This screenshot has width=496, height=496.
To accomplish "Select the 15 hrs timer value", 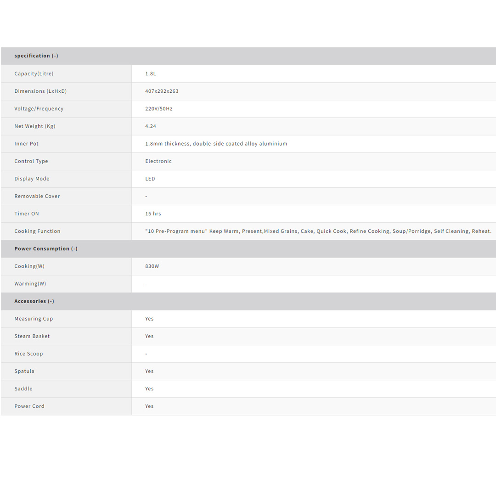I will (153, 214).
